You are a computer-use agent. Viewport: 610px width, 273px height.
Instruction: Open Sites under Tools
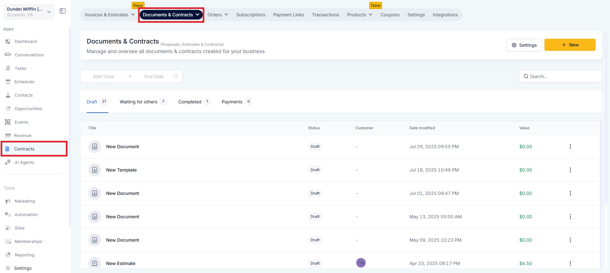click(20, 228)
